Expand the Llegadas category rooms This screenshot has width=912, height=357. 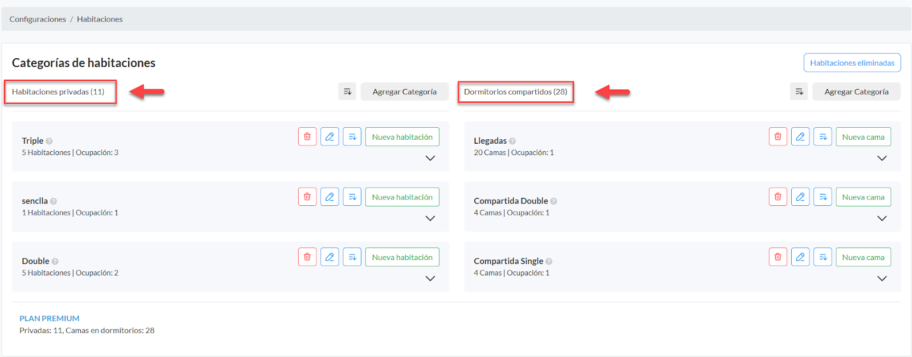tap(882, 158)
